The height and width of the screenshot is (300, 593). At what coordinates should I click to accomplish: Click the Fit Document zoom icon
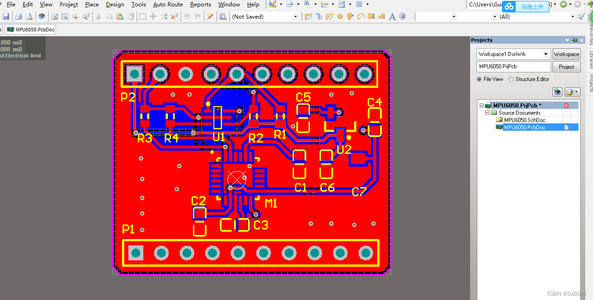tap(54, 16)
